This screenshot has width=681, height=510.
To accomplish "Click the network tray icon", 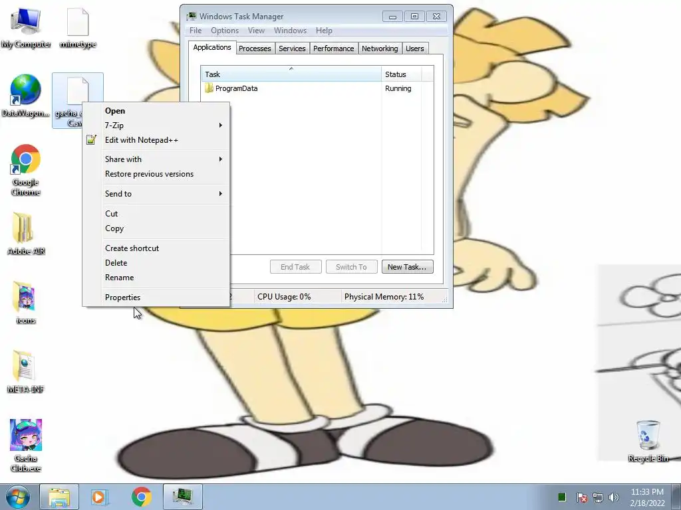I will pos(598,497).
